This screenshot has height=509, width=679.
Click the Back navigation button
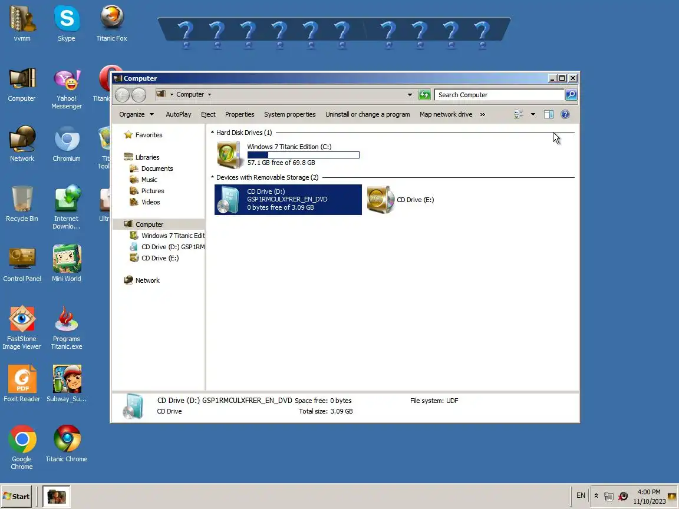click(x=122, y=95)
